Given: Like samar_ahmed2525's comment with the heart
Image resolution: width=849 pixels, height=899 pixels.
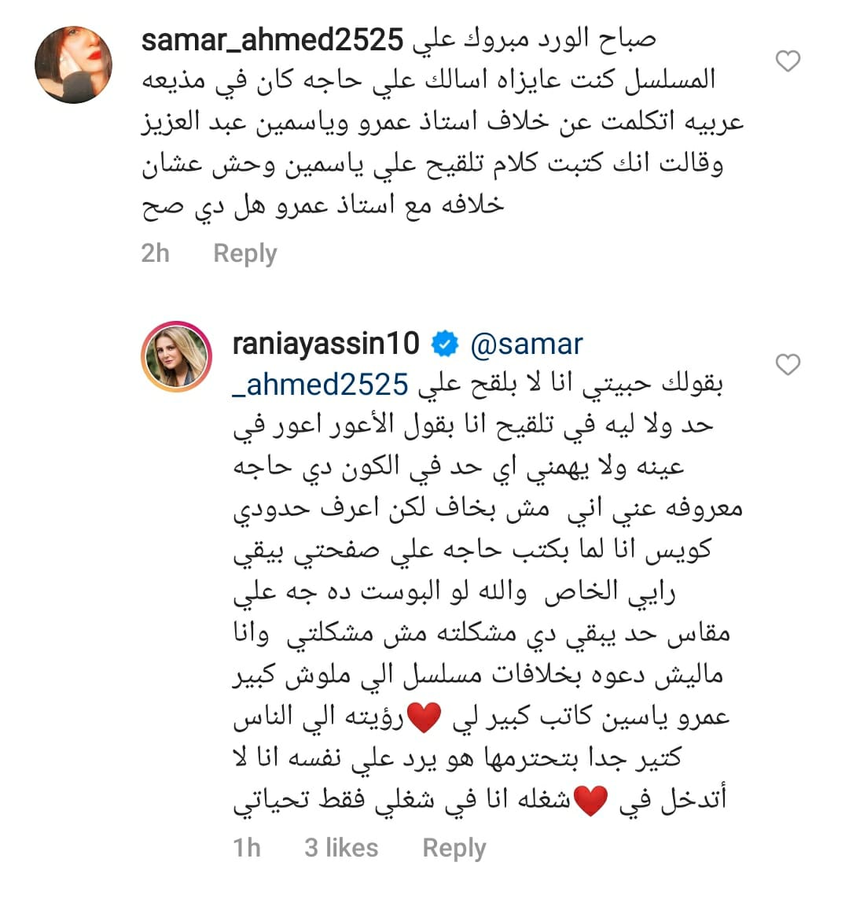Looking at the screenshot, I should tap(788, 61).
